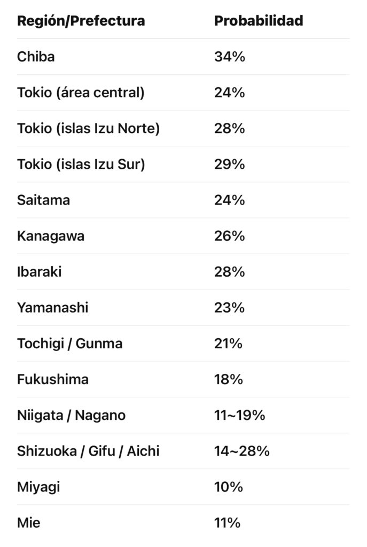Select the Fukushima row label

click(x=53, y=379)
